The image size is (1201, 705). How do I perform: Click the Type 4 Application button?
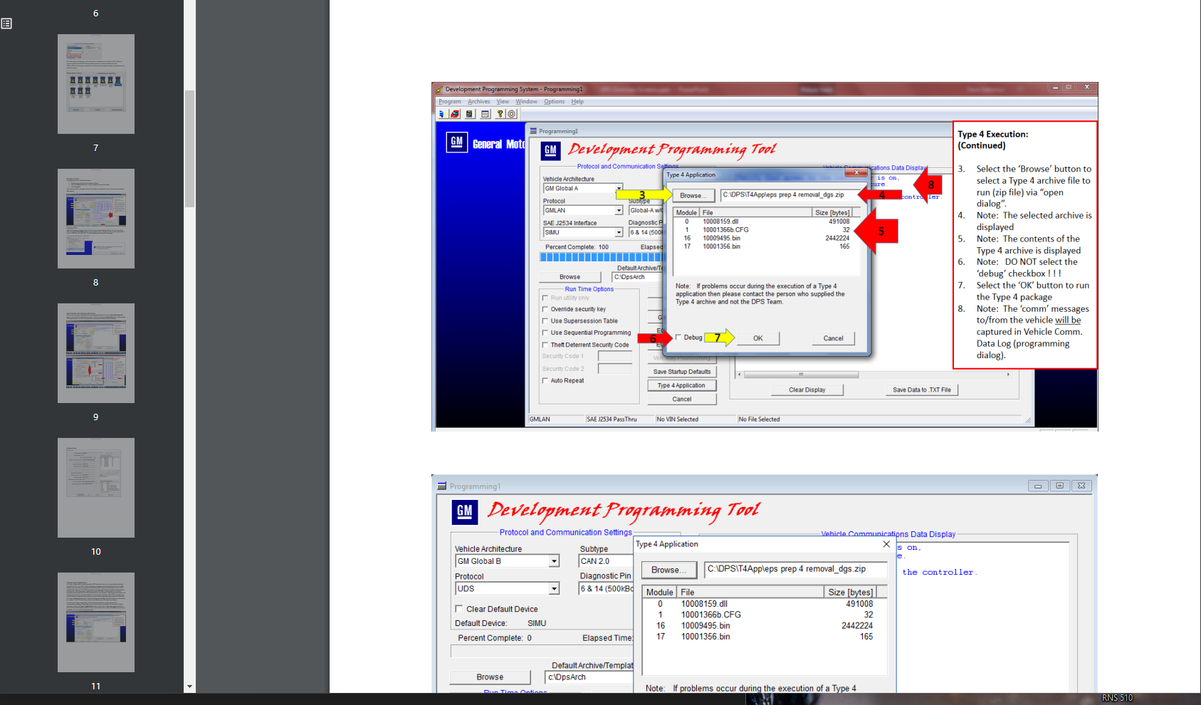(682, 385)
